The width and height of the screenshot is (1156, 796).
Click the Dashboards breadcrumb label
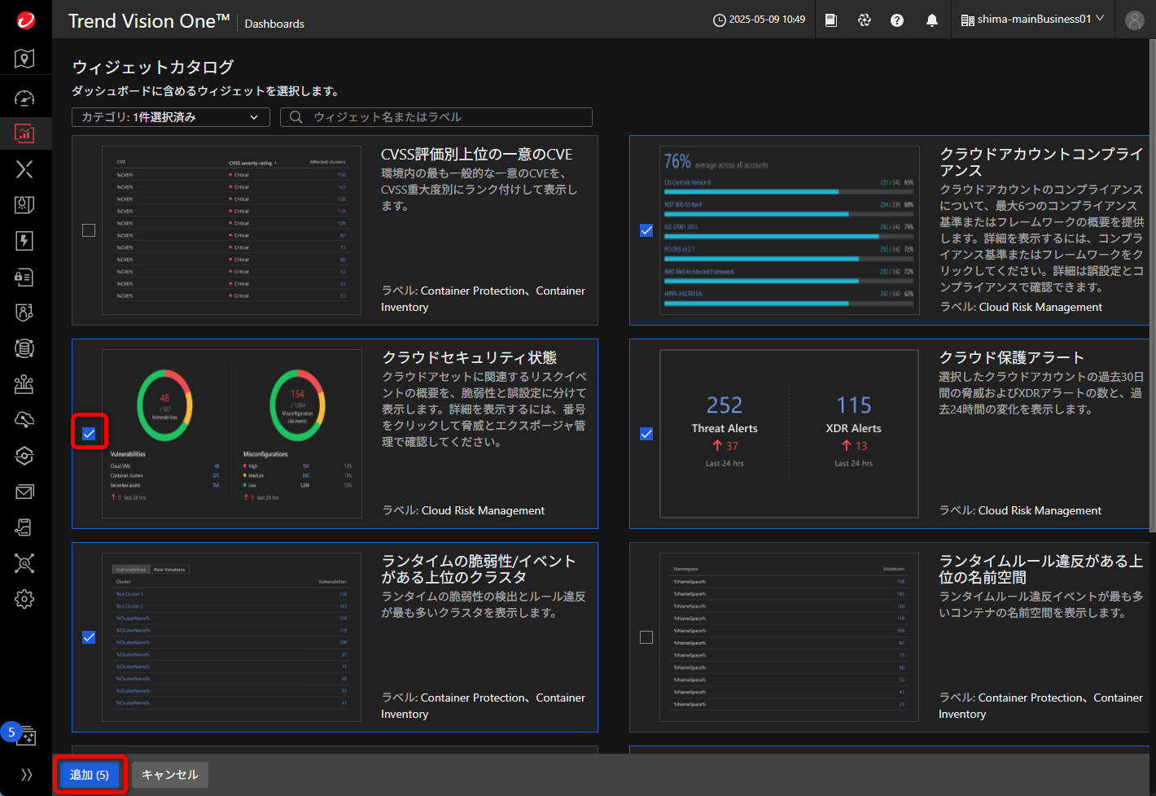(274, 24)
